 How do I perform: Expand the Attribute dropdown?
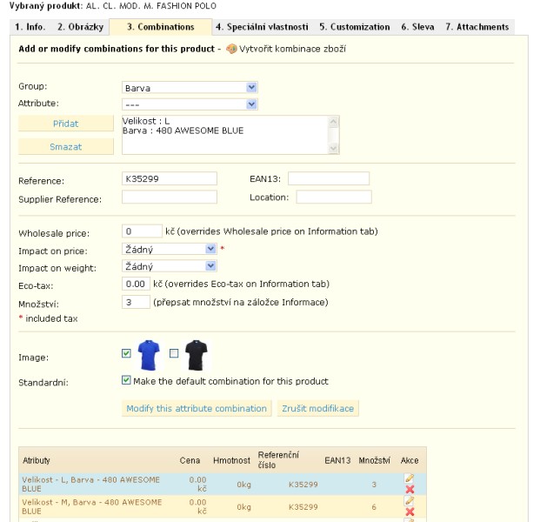point(190,104)
